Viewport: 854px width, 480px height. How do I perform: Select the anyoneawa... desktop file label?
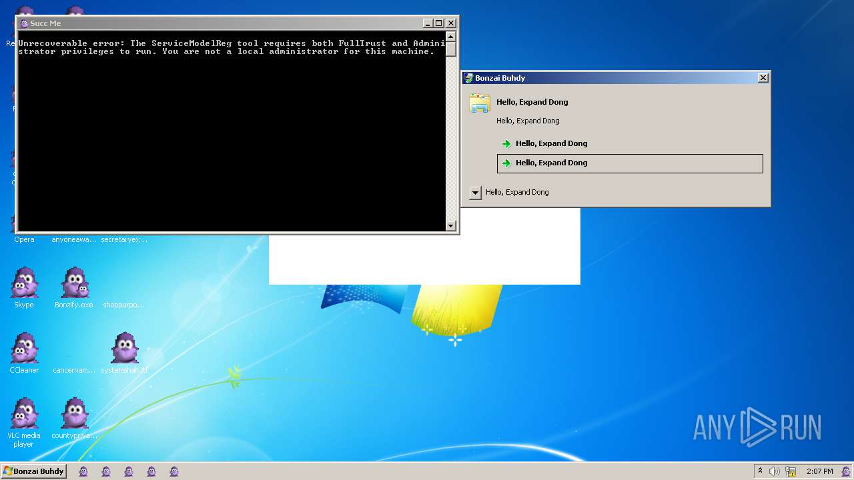[74, 239]
